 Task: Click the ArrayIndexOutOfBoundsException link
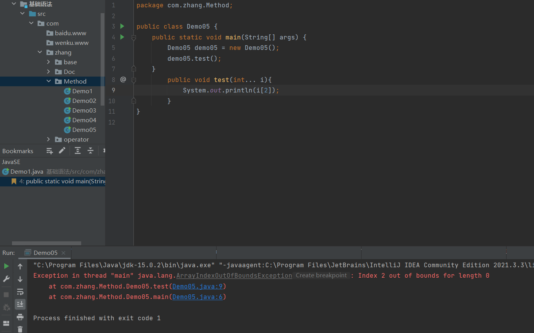(x=234, y=276)
